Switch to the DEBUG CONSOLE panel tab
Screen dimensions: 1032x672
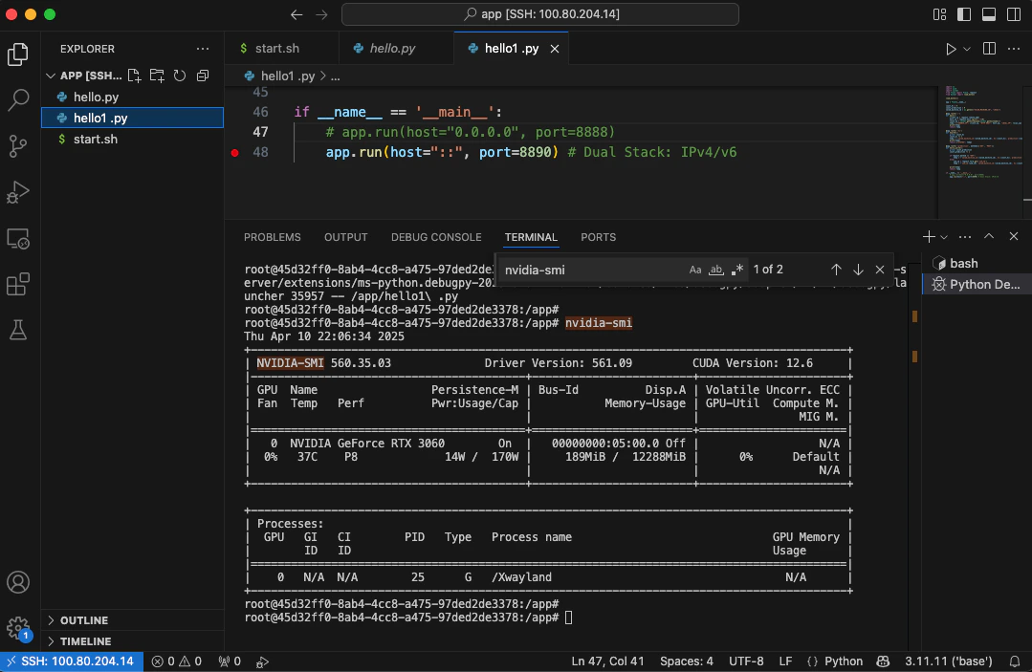436,237
